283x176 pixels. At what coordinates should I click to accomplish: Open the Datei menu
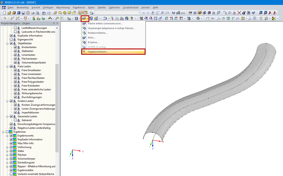click(x=10, y=7)
